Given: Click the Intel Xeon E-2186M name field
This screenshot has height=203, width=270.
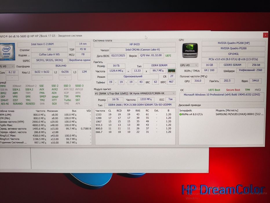Looking at the screenshot, I should pyautogui.click(x=42, y=44).
